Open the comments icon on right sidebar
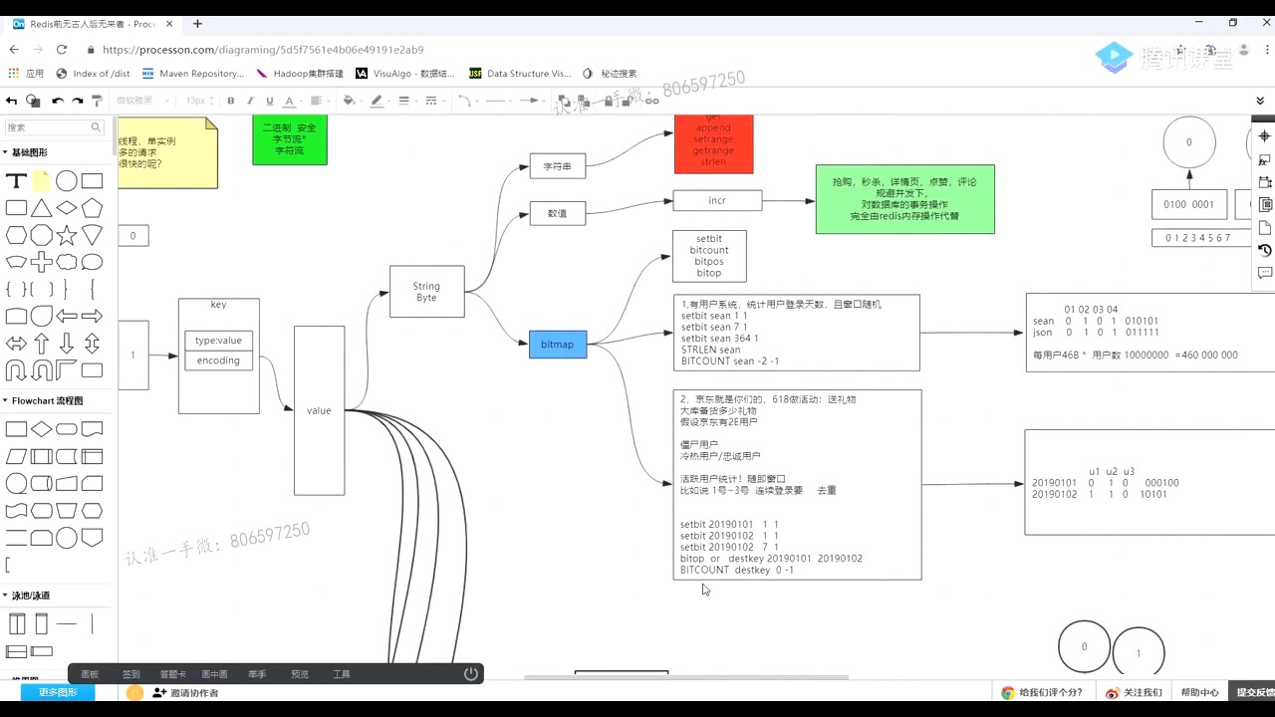Screen dimensions: 1275x717 1265,273
